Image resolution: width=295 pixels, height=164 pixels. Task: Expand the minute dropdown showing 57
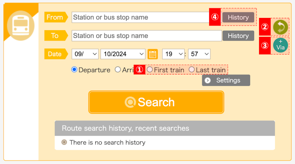(199, 54)
